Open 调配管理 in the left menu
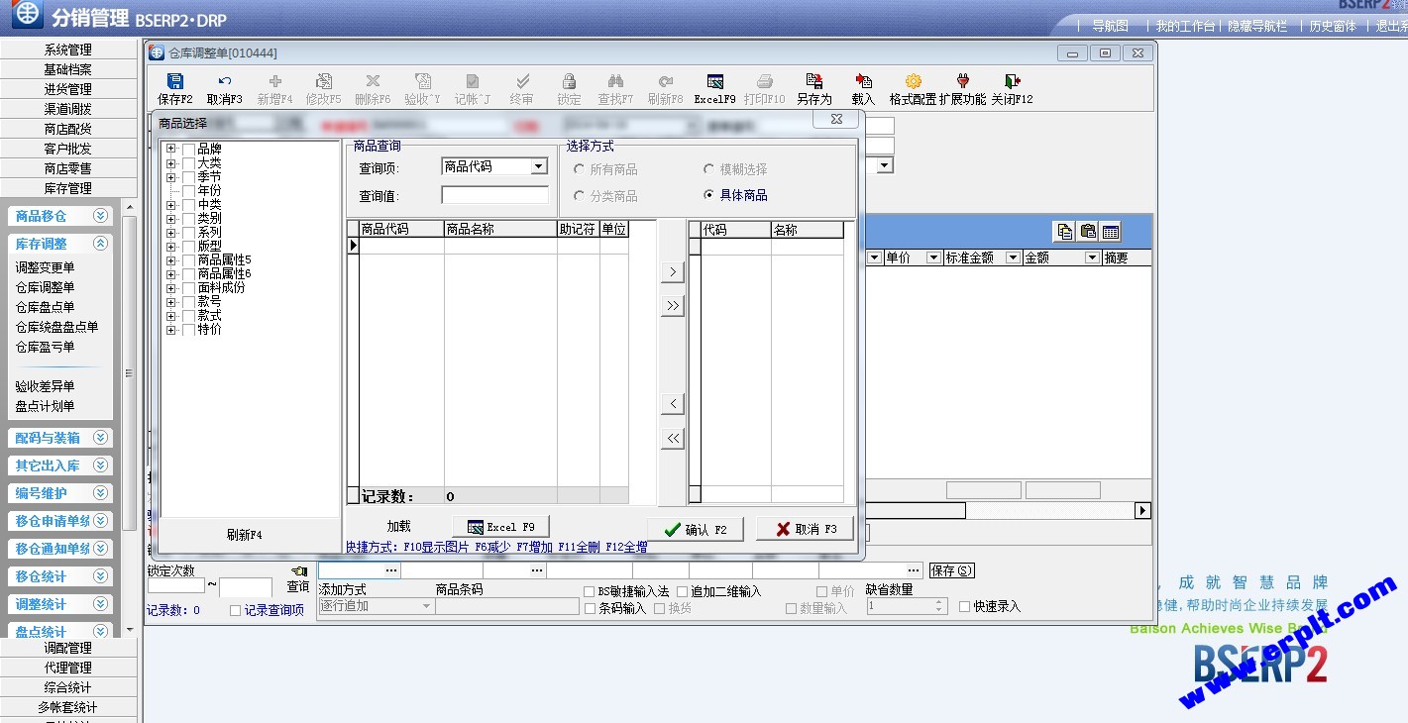The image size is (1408, 723). pos(68,648)
